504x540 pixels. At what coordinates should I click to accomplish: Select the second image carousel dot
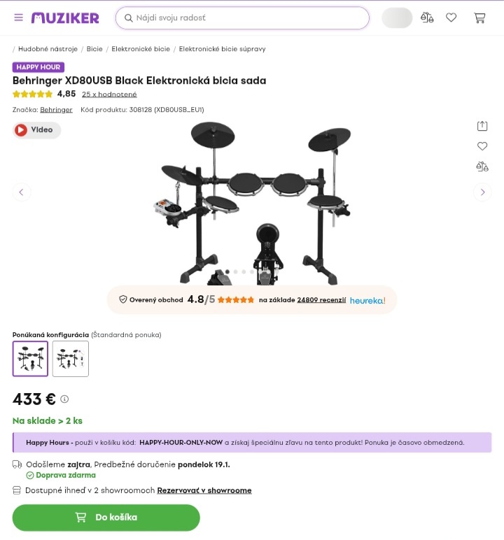coord(236,271)
